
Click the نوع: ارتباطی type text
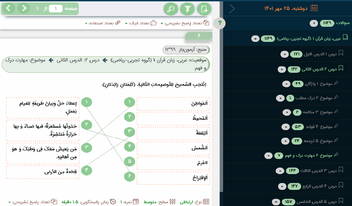(191, 202)
